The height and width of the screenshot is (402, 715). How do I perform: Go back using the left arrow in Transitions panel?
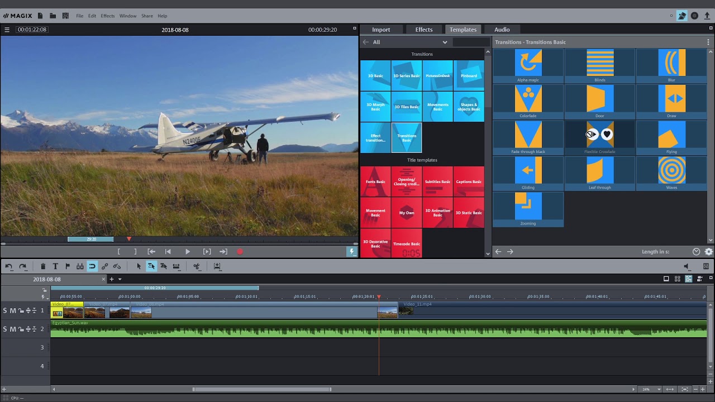coord(498,252)
